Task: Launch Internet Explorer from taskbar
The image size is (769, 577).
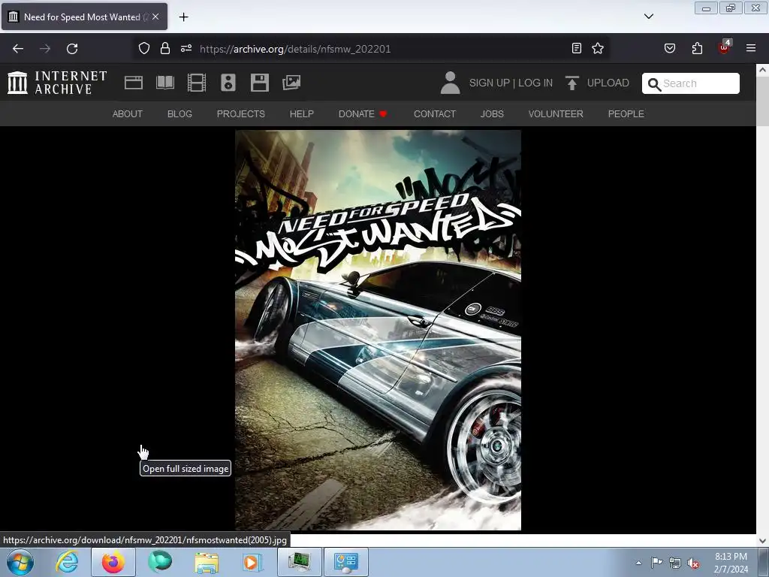Action: tap(67, 562)
